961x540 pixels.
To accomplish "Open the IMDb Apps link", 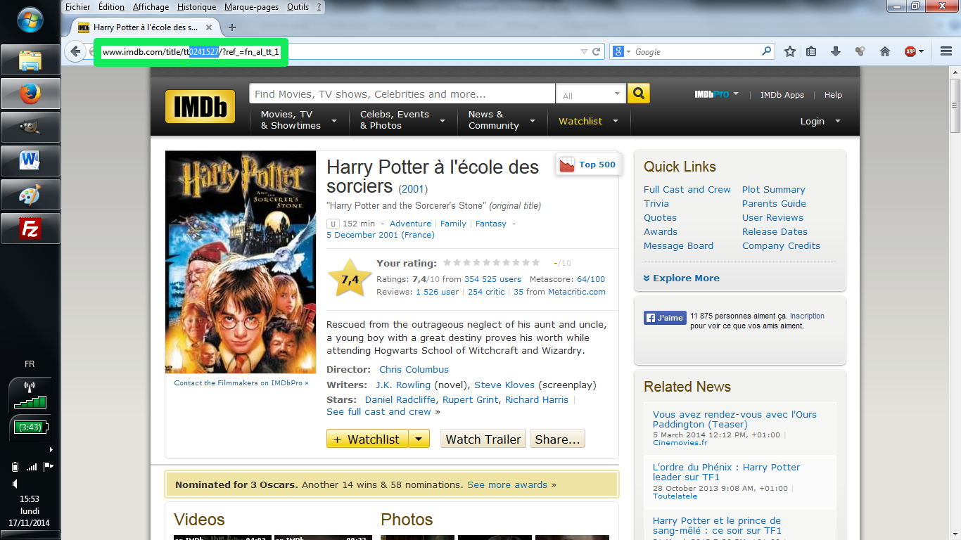I will pos(782,95).
